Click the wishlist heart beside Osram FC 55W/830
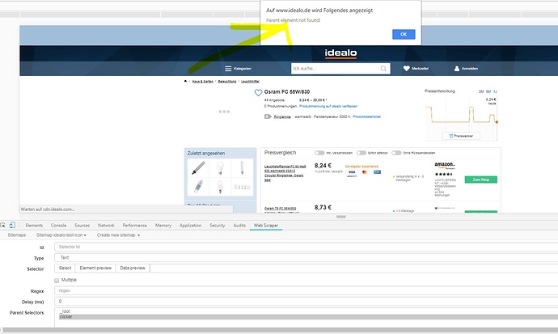 258,93
